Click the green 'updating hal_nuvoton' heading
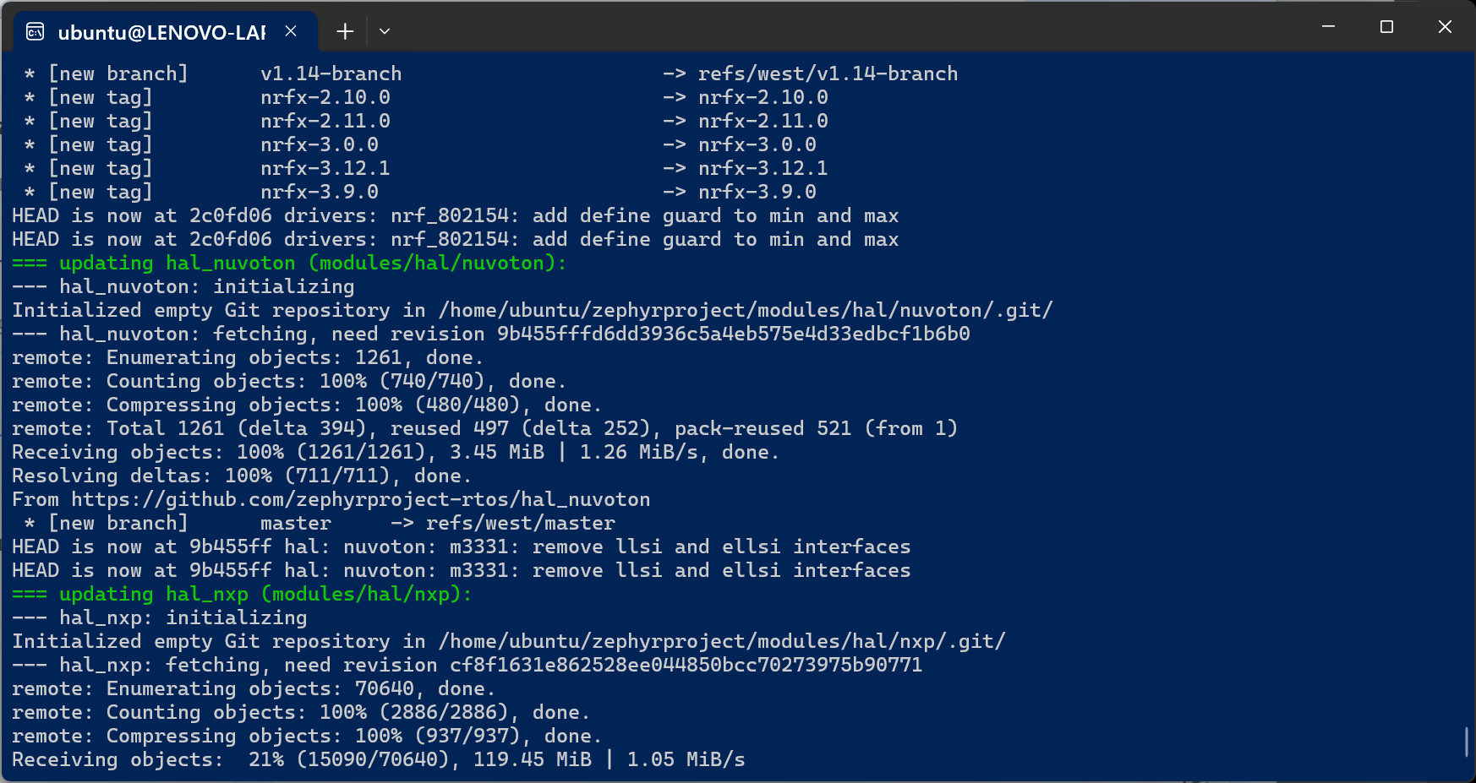The height and width of the screenshot is (783, 1476). (289, 263)
